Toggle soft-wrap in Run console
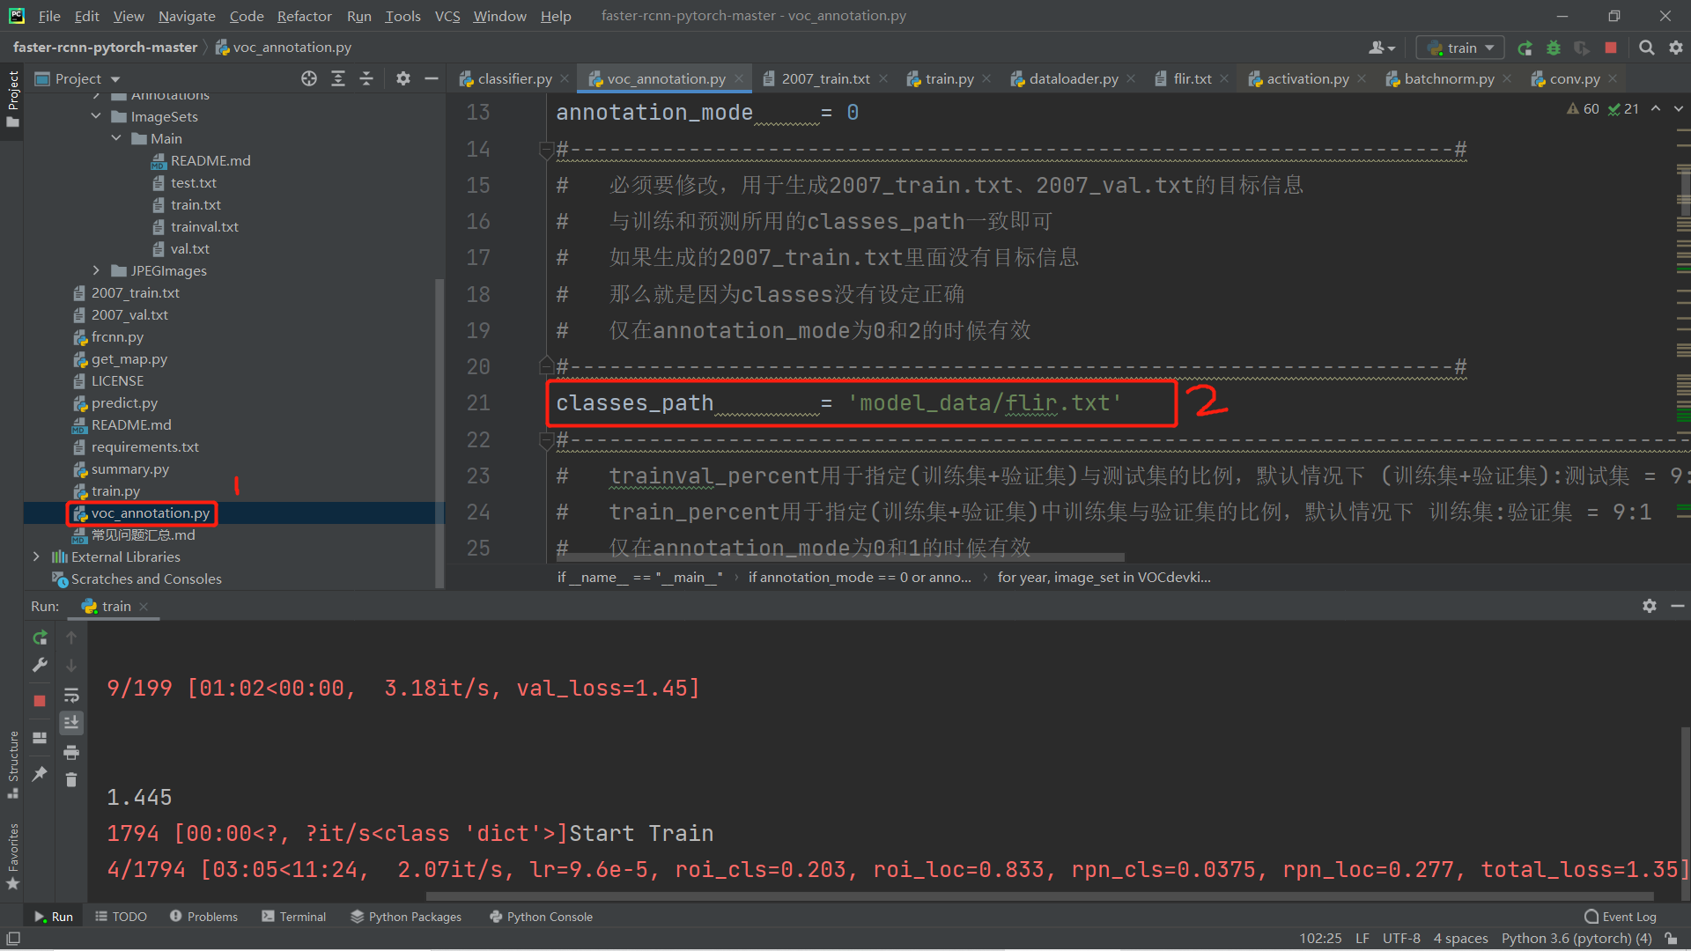 pos(71,696)
